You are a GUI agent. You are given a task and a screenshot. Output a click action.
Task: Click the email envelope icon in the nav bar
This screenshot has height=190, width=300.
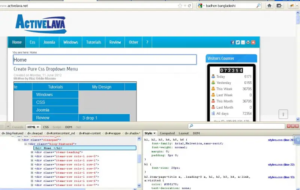click(x=243, y=42)
